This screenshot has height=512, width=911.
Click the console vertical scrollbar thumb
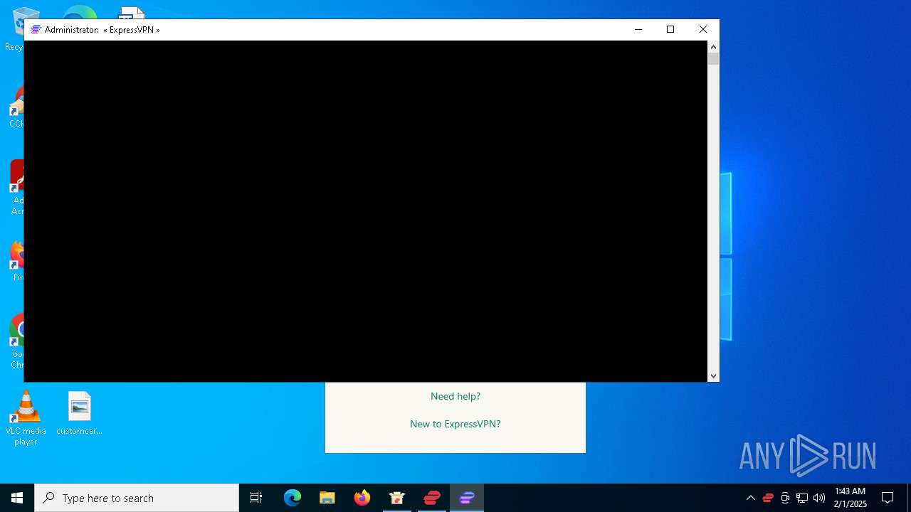(713, 59)
